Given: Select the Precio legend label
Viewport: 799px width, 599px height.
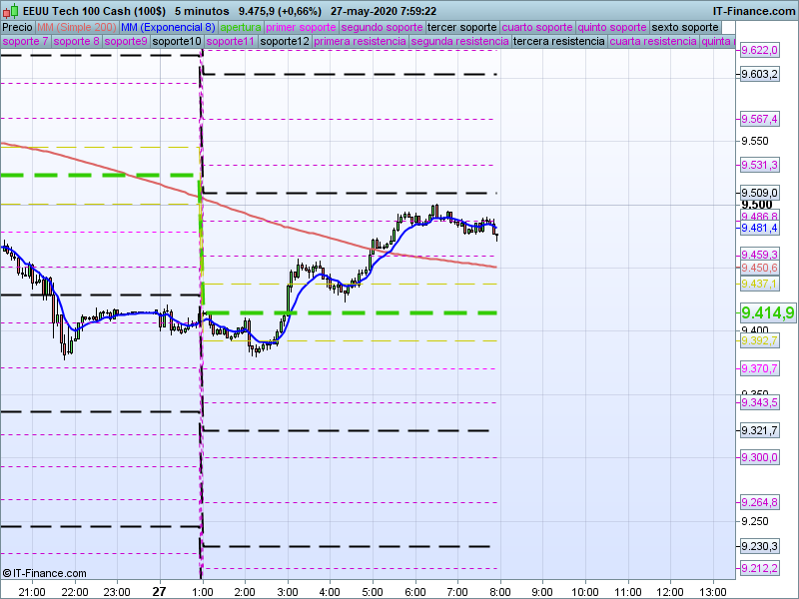Looking at the screenshot, I should [17, 27].
